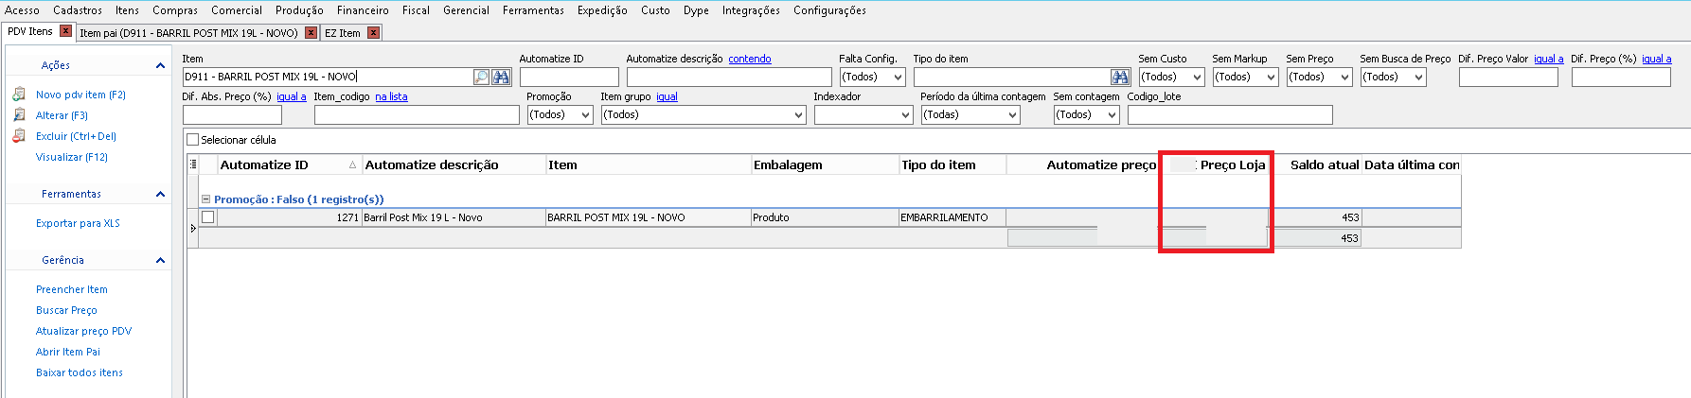Open the Financeiro menu
Screen dimensions: 1691x398
[x=363, y=10]
